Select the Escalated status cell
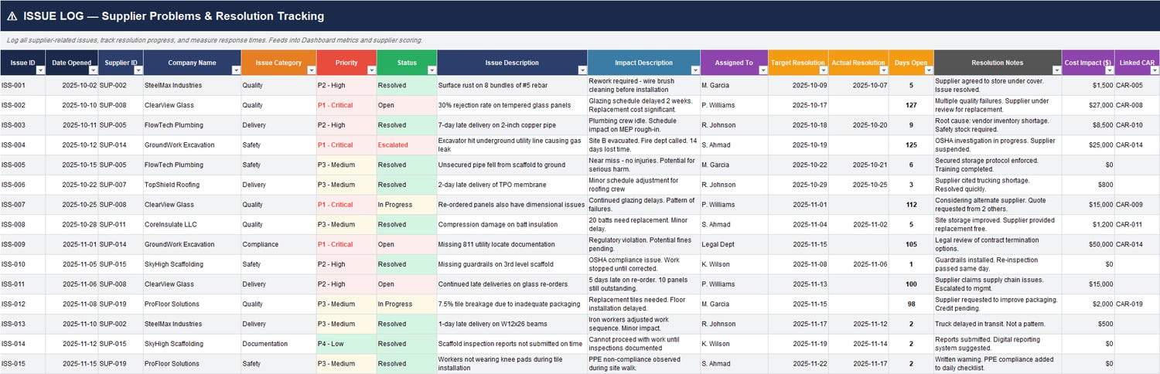This screenshot has height=374, width=1160. click(407, 144)
